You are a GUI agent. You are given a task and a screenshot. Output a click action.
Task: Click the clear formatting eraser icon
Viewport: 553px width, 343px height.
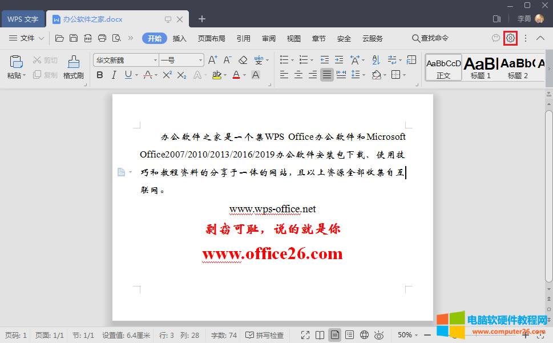point(243,60)
